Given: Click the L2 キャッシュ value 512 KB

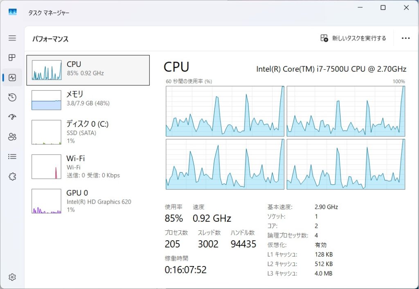Looking at the screenshot, I should coord(324,264).
